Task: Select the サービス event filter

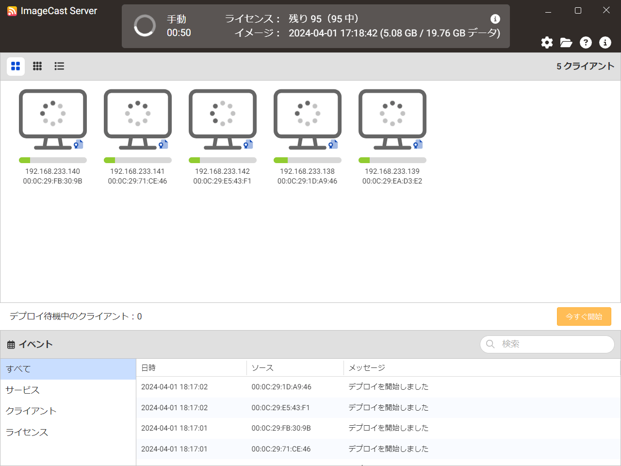Action: click(22, 390)
